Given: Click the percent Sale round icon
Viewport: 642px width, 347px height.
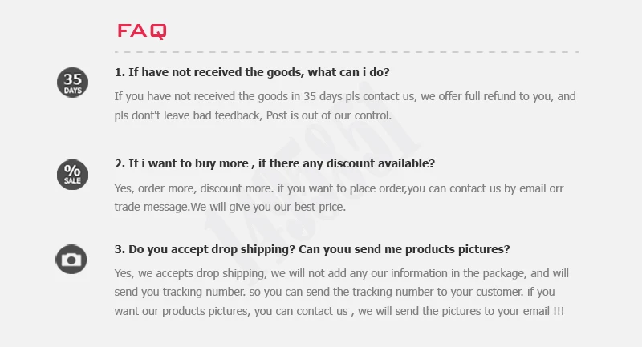Looking at the screenshot, I should (72, 174).
